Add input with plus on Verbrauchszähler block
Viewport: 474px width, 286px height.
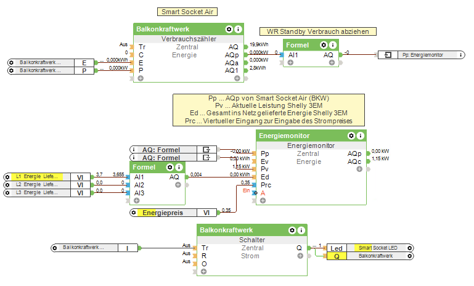point(141,78)
